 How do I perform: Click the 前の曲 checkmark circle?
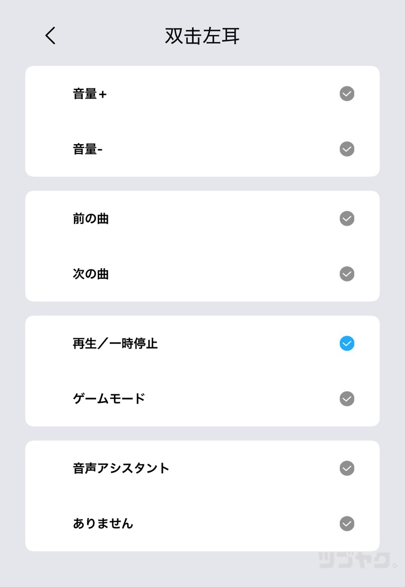coord(347,219)
